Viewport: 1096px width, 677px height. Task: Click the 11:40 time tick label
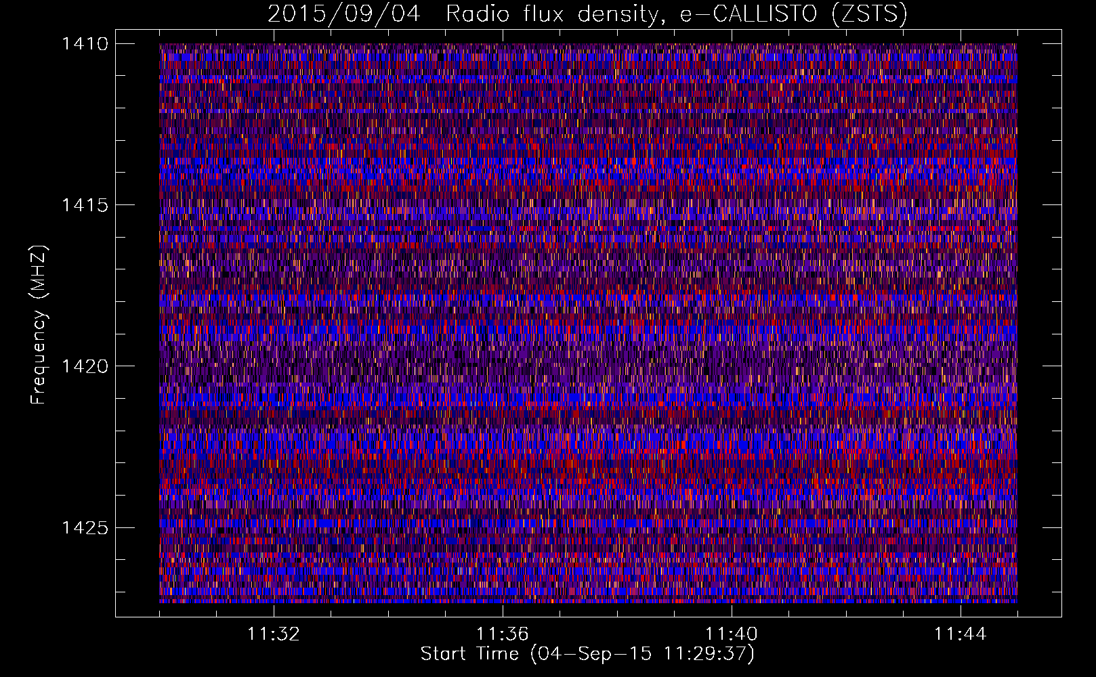pos(732,634)
